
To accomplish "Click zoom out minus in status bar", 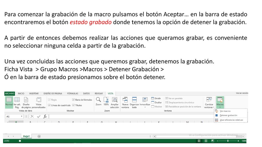I will pos(217,141).
